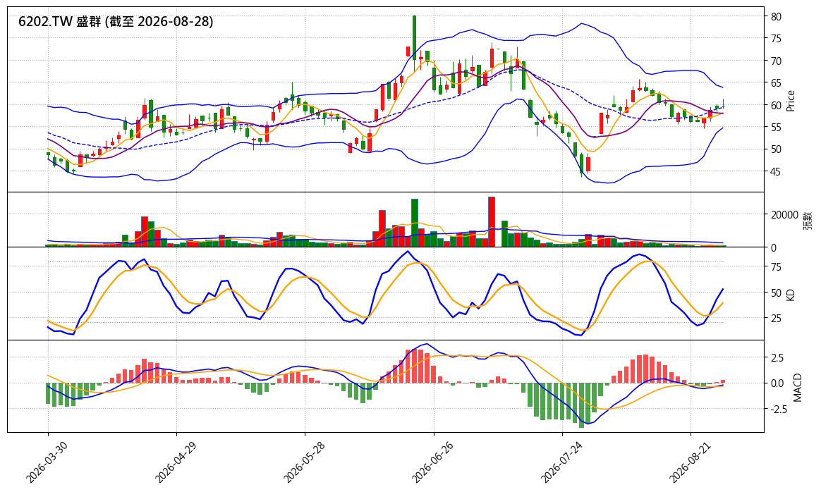This screenshot has height=492, width=821.
Task: Click the tallest green volume bar
Action: click(x=414, y=223)
